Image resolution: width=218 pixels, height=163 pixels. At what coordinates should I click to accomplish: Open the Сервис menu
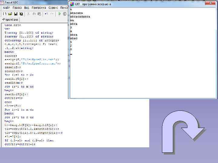(x=53, y=8)
